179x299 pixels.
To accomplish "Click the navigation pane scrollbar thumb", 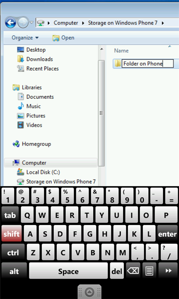I will [x=102, y=113].
